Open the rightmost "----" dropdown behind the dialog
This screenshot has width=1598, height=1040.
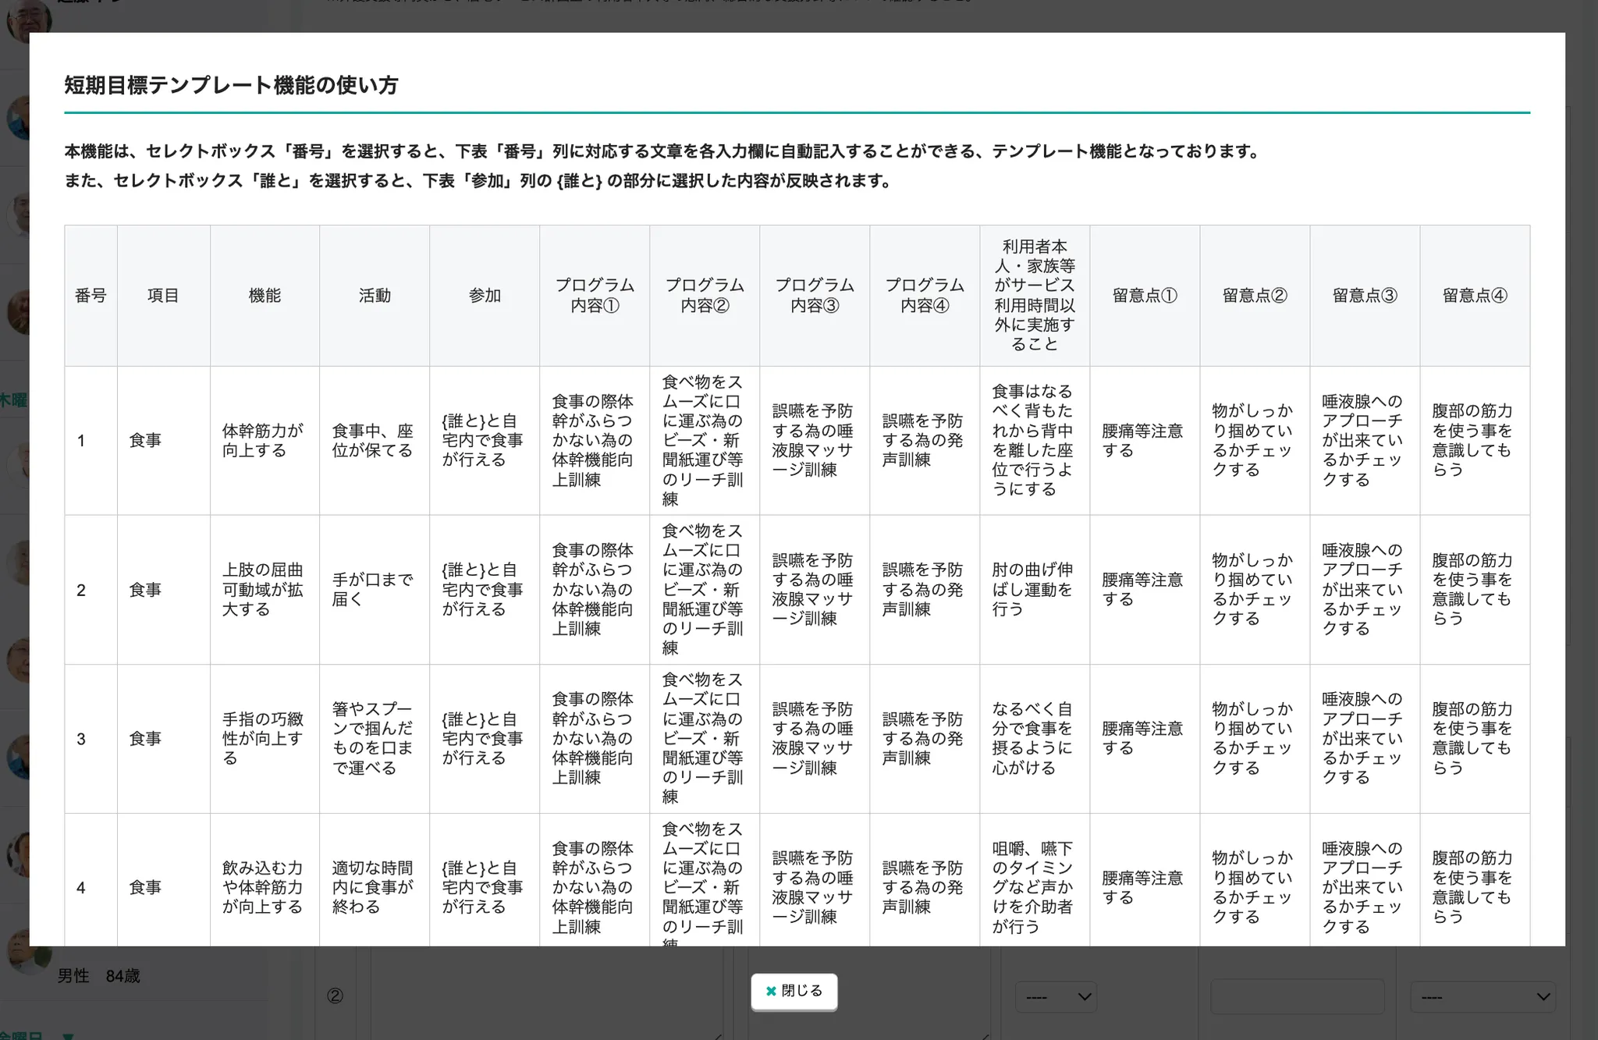coord(1483,996)
